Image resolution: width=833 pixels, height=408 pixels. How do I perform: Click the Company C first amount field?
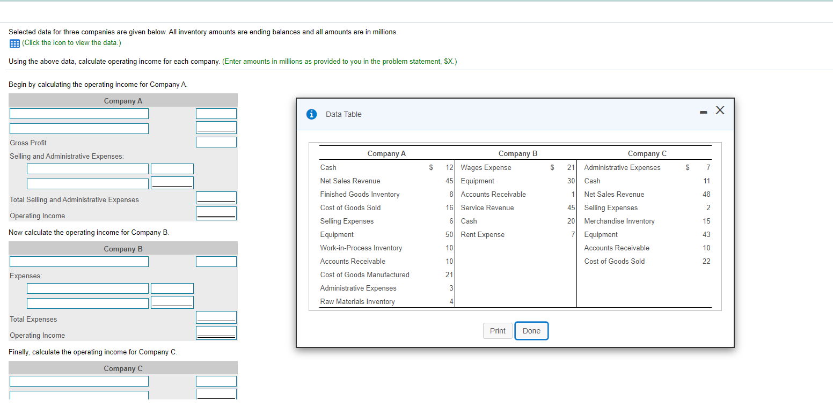pyautogui.click(x=216, y=381)
